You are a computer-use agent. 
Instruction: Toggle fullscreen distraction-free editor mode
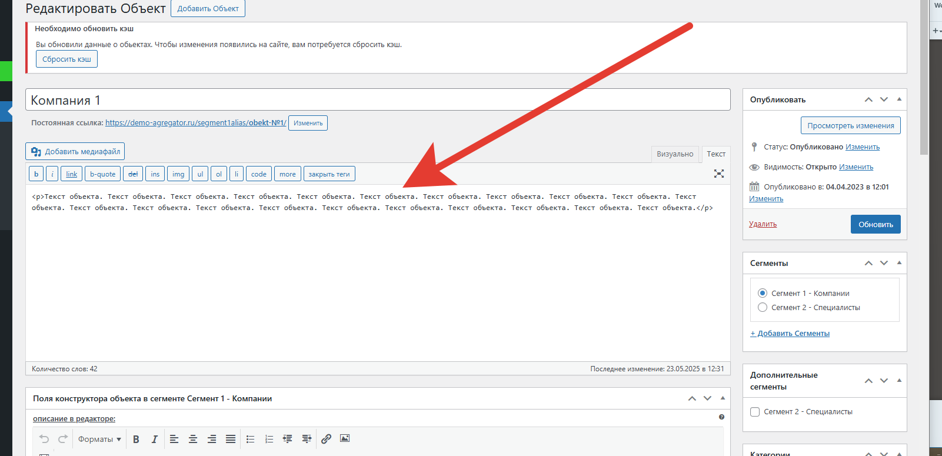pyautogui.click(x=718, y=174)
